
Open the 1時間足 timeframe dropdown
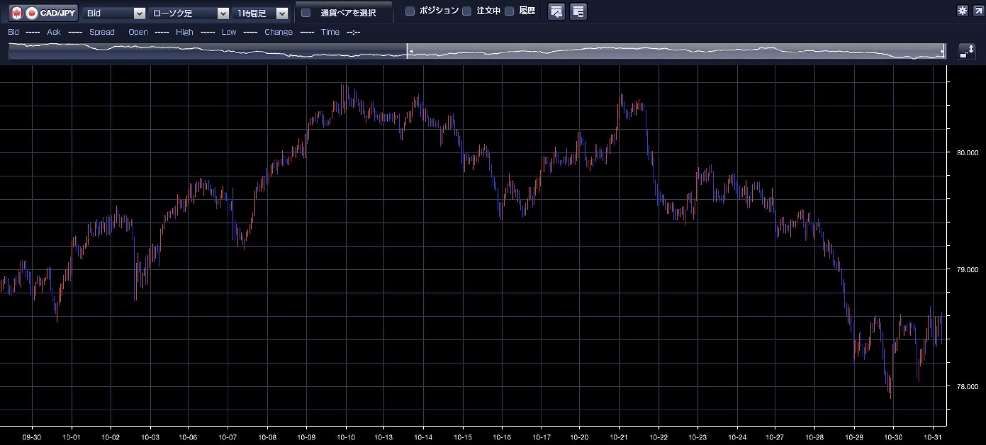coord(260,13)
